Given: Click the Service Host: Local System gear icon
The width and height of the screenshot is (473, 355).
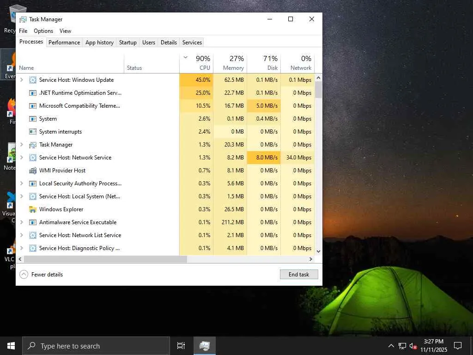Looking at the screenshot, I should pos(33,196).
